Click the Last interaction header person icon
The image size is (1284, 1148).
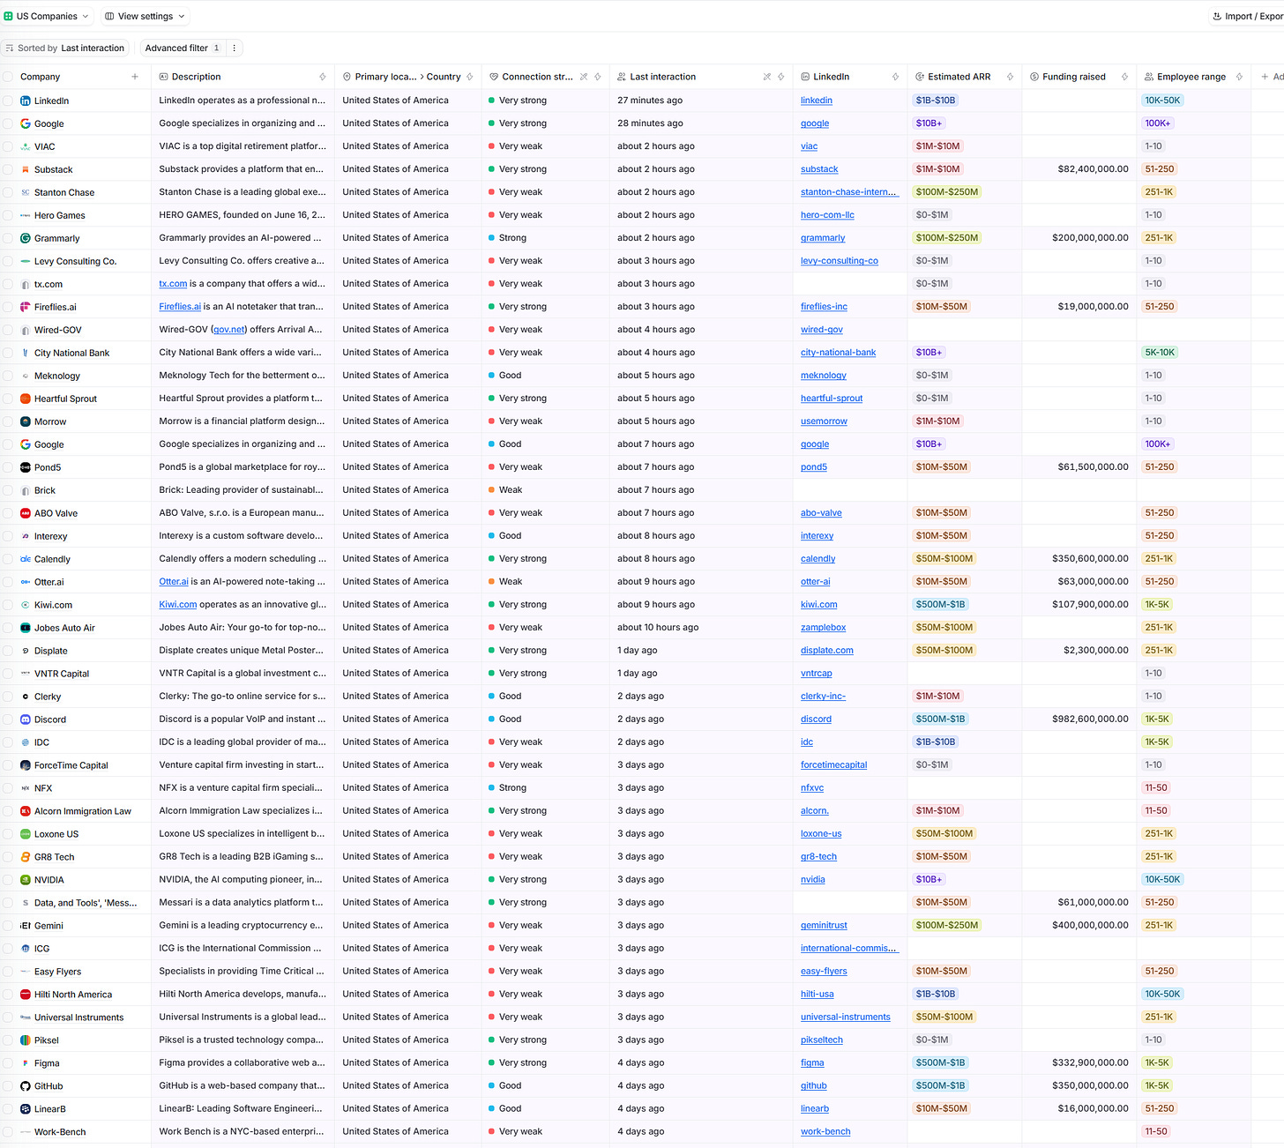click(x=622, y=77)
